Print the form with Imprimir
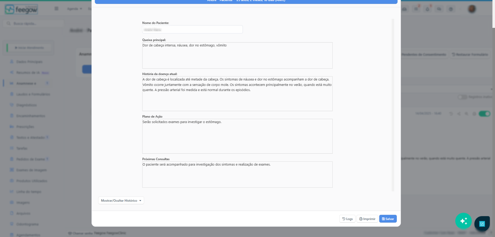495x237 pixels. [367, 219]
